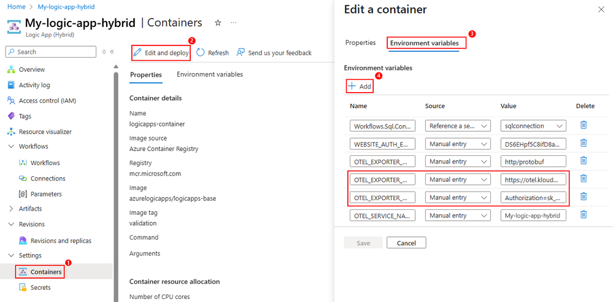This screenshot has width=613, height=302.
Task: Click the Edit and deploy pencil icon
Action: tap(138, 53)
